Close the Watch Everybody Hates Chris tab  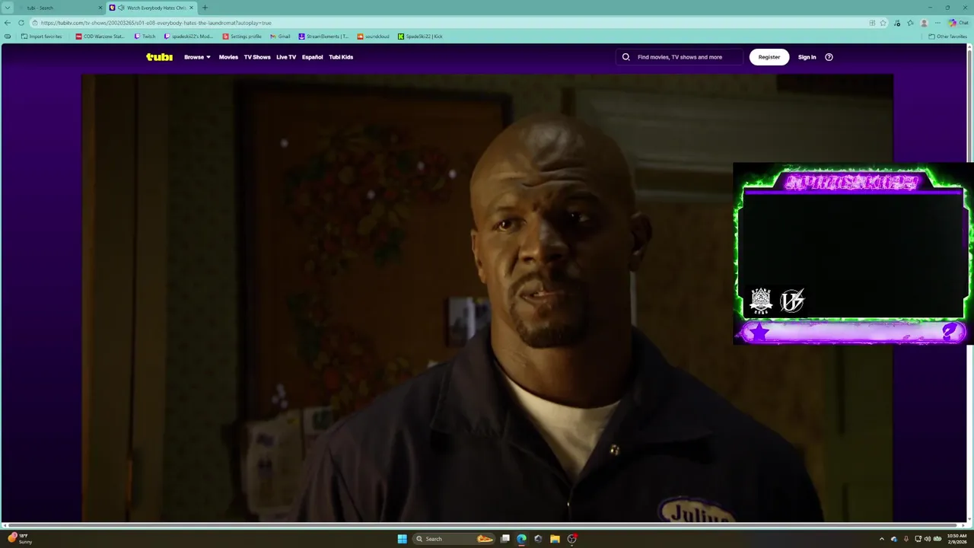(x=192, y=8)
